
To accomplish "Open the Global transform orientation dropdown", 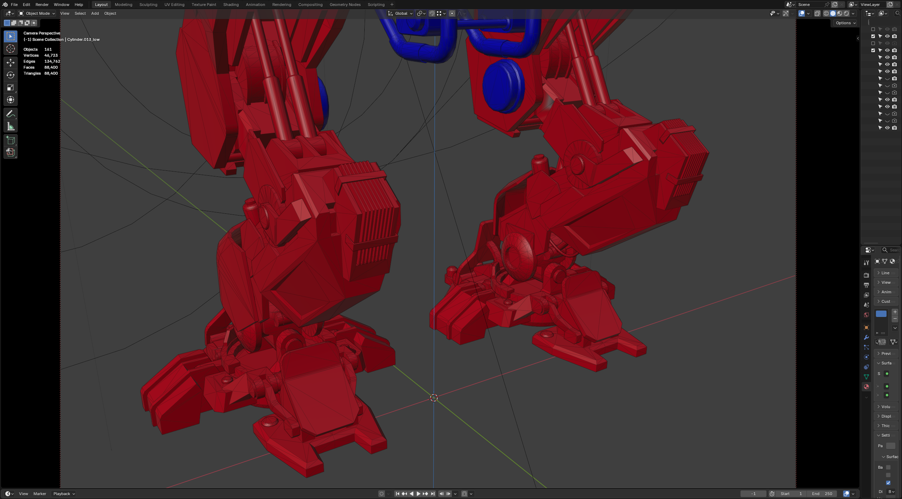I will click(401, 13).
